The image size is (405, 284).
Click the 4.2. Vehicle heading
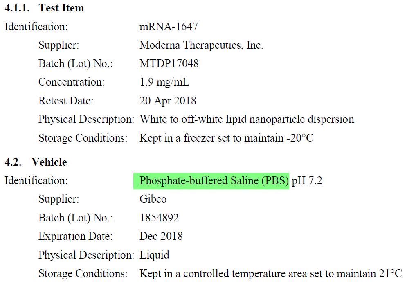point(36,162)
